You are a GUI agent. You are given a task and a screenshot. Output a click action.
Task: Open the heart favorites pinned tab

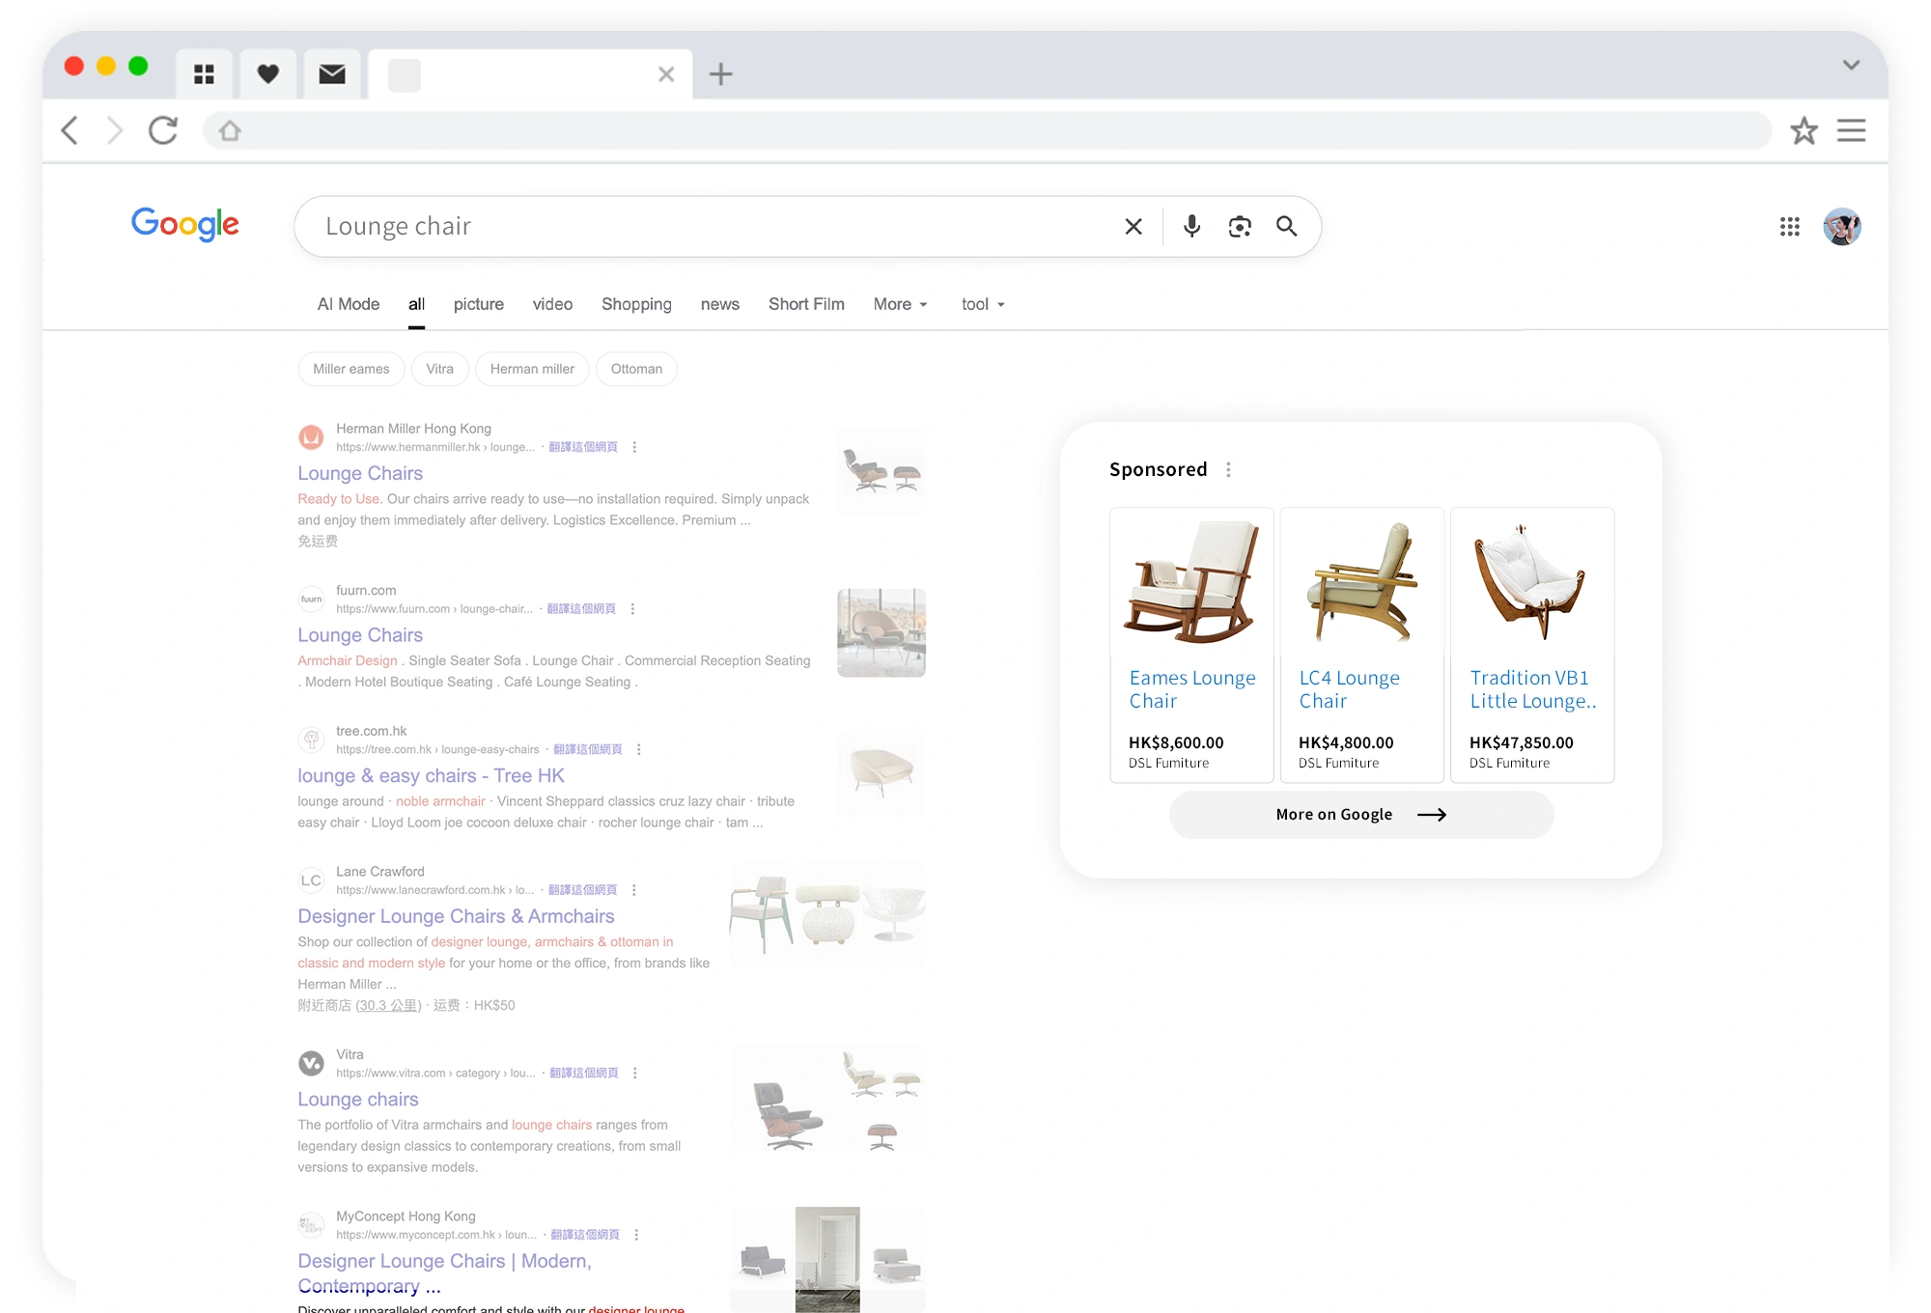pos(268,74)
